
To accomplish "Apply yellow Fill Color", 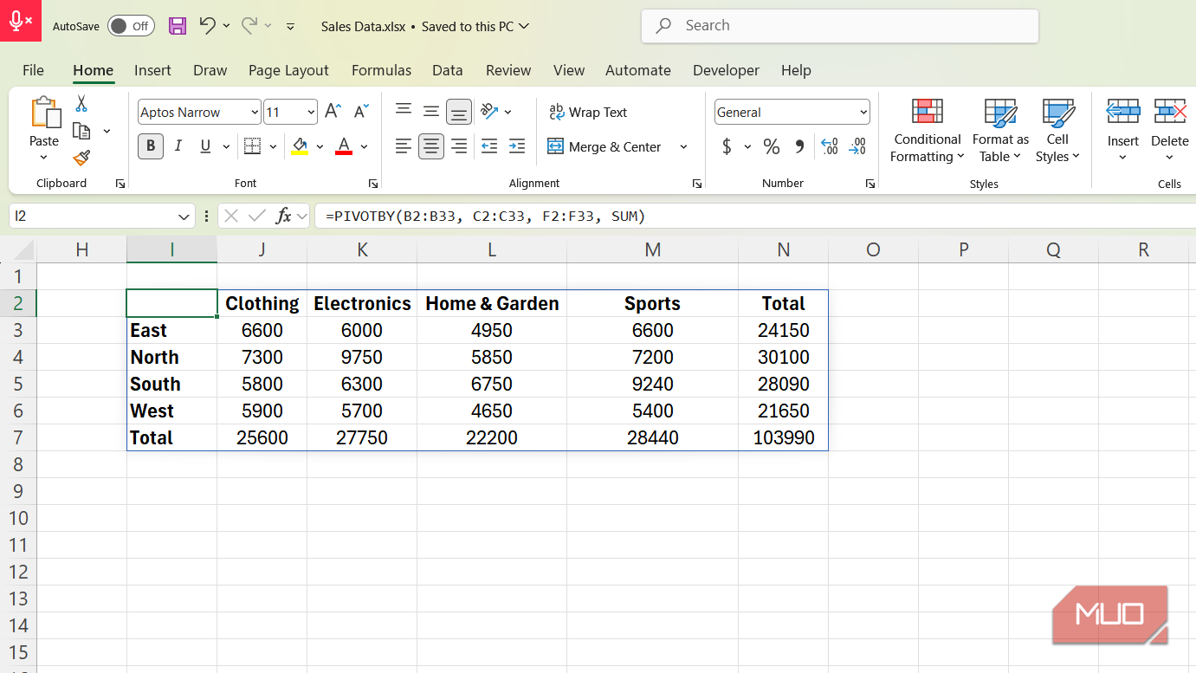I will point(300,146).
